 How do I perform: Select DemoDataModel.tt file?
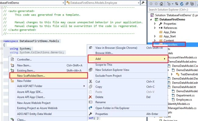184,87
